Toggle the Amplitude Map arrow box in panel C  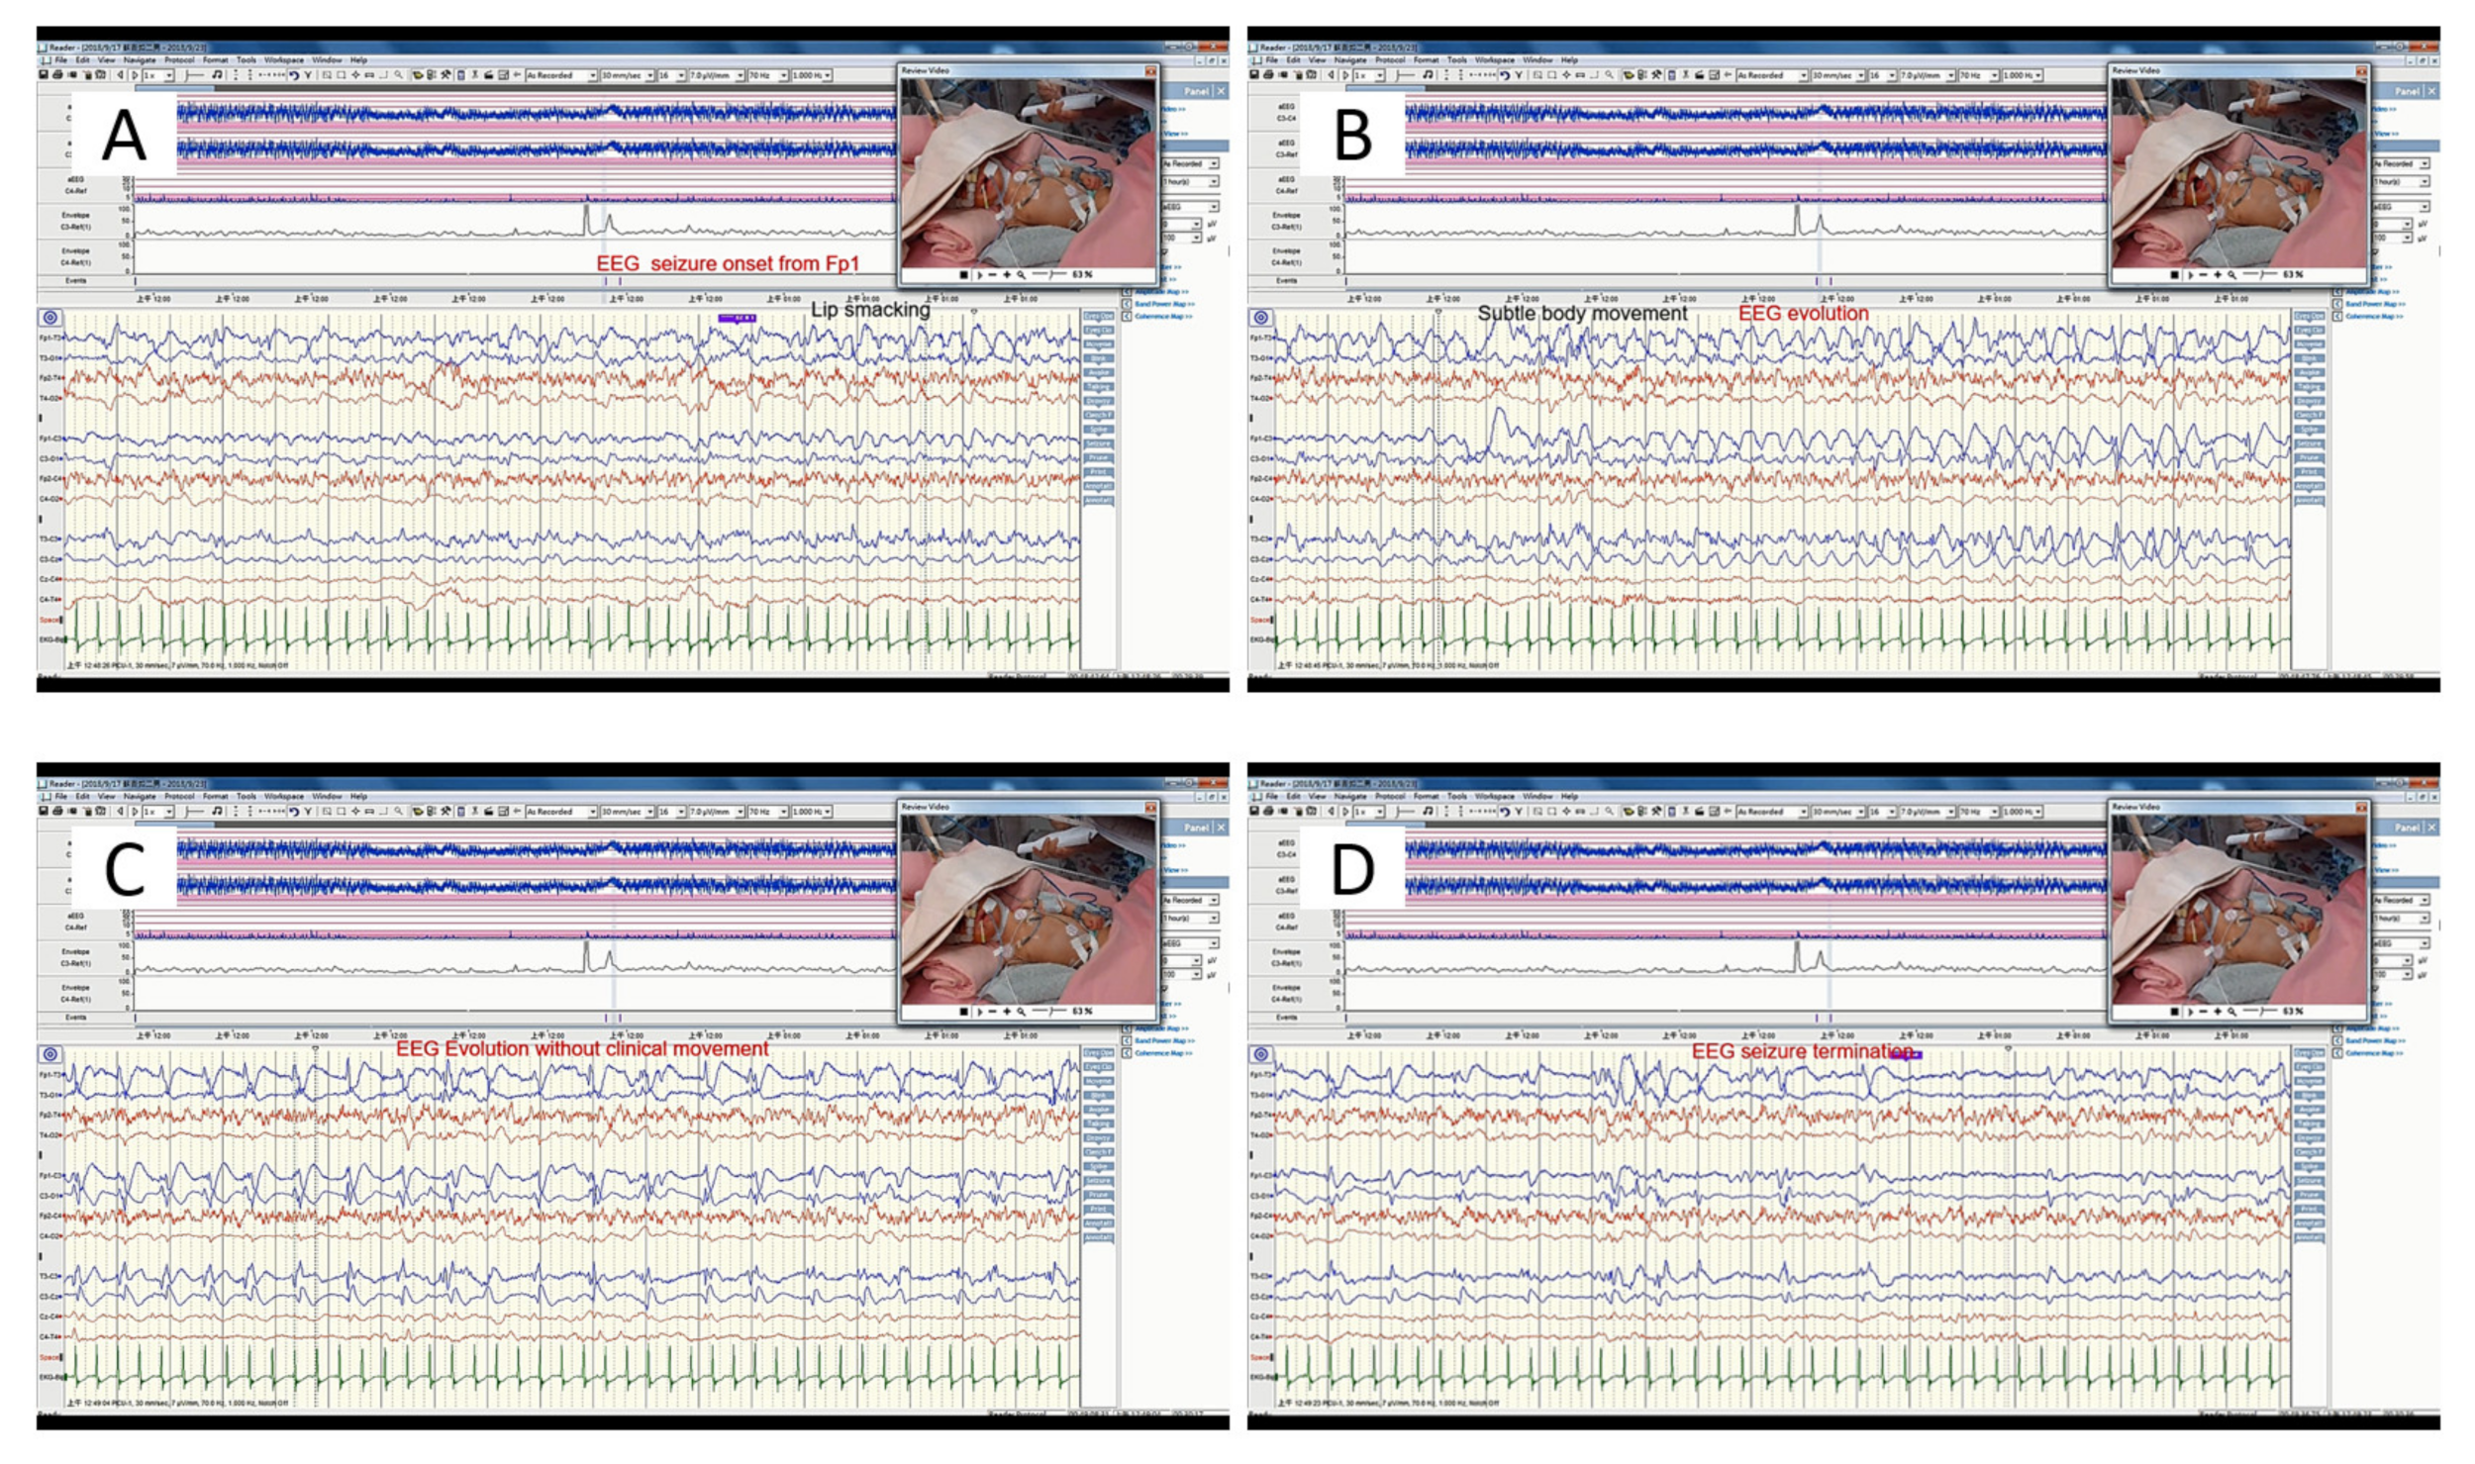[x=1127, y=1028]
